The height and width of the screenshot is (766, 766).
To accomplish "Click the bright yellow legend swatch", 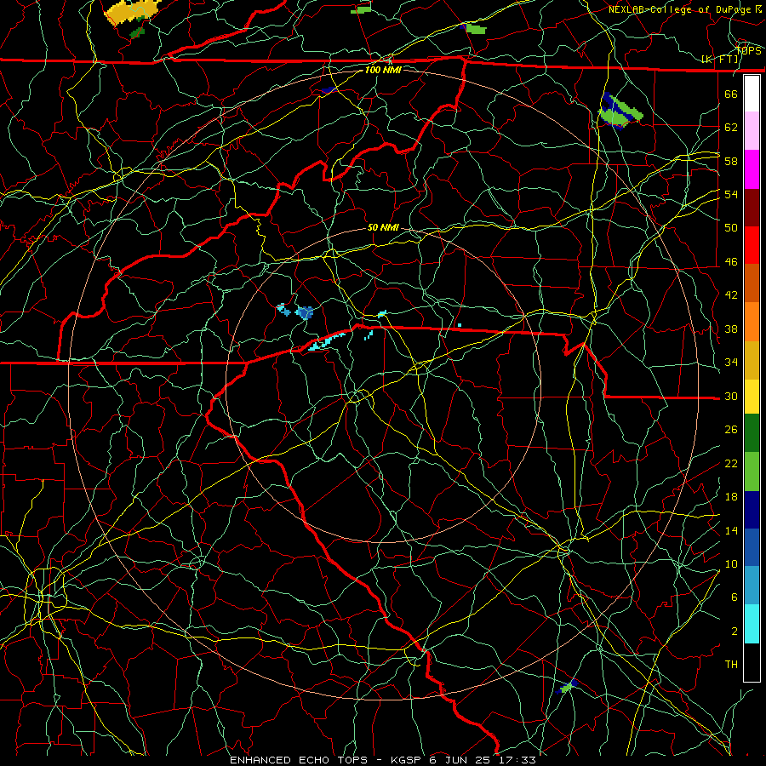I will tap(752, 397).
